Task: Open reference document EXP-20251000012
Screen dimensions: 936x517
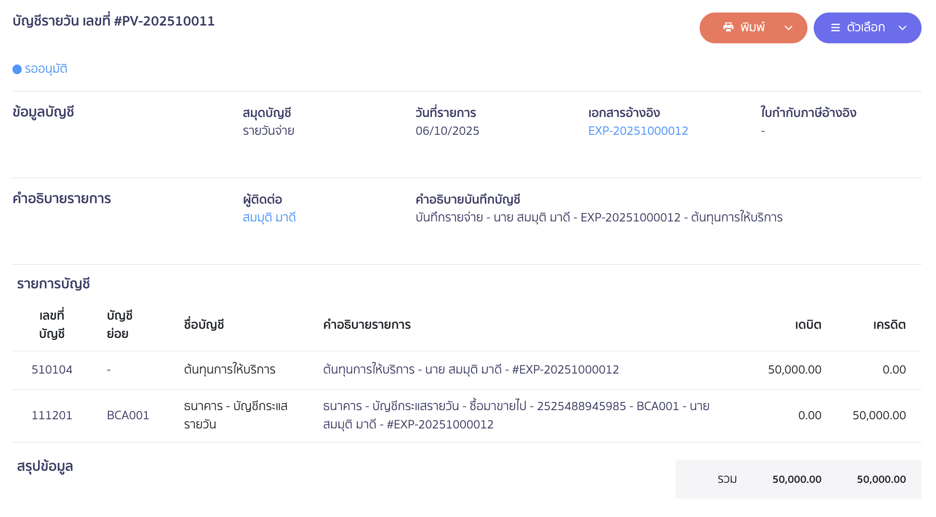Action: (638, 130)
